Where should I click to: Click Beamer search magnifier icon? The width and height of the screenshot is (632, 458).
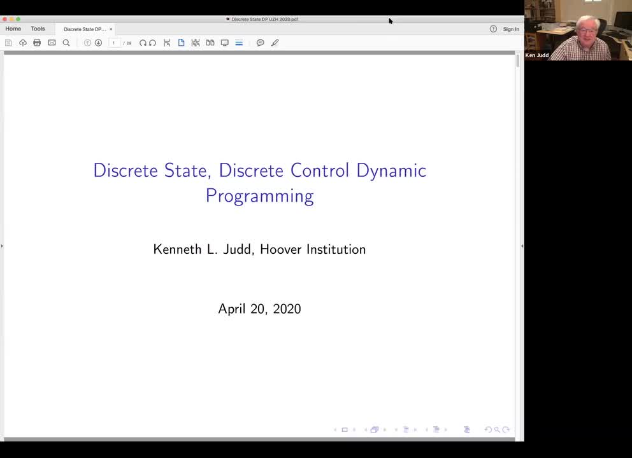[497, 430]
